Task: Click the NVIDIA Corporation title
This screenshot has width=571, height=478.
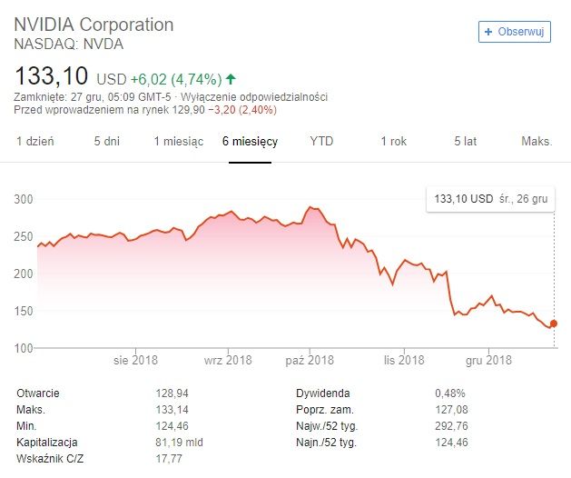Action: [x=94, y=24]
